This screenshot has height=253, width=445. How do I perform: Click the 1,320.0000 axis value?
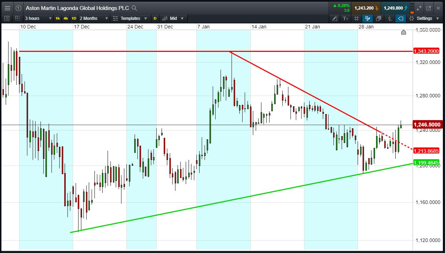coord(428,62)
